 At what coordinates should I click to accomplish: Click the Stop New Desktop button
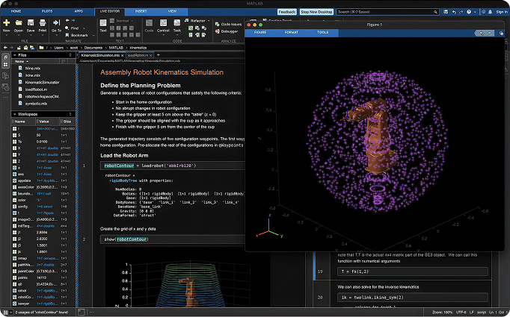click(316, 12)
